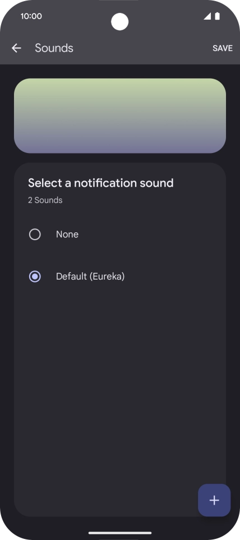
Task: Save the selected notification sound
Action: coord(223,48)
